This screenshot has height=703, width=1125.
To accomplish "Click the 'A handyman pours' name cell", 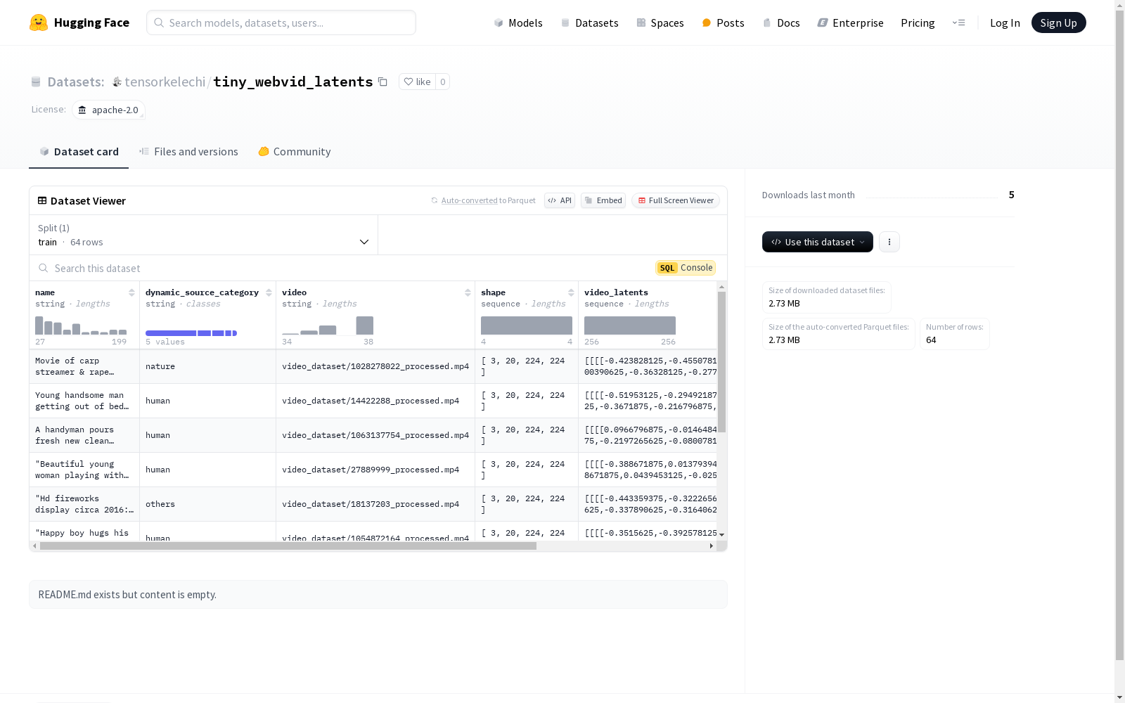I will click(84, 435).
